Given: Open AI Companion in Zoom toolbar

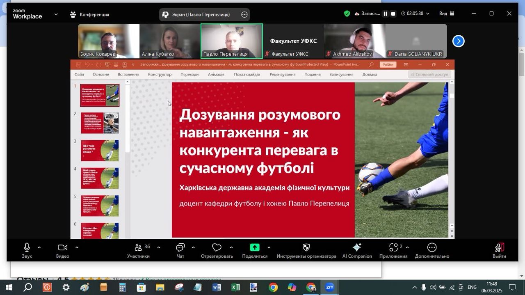Looking at the screenshot, I should (x=357, y=248).
